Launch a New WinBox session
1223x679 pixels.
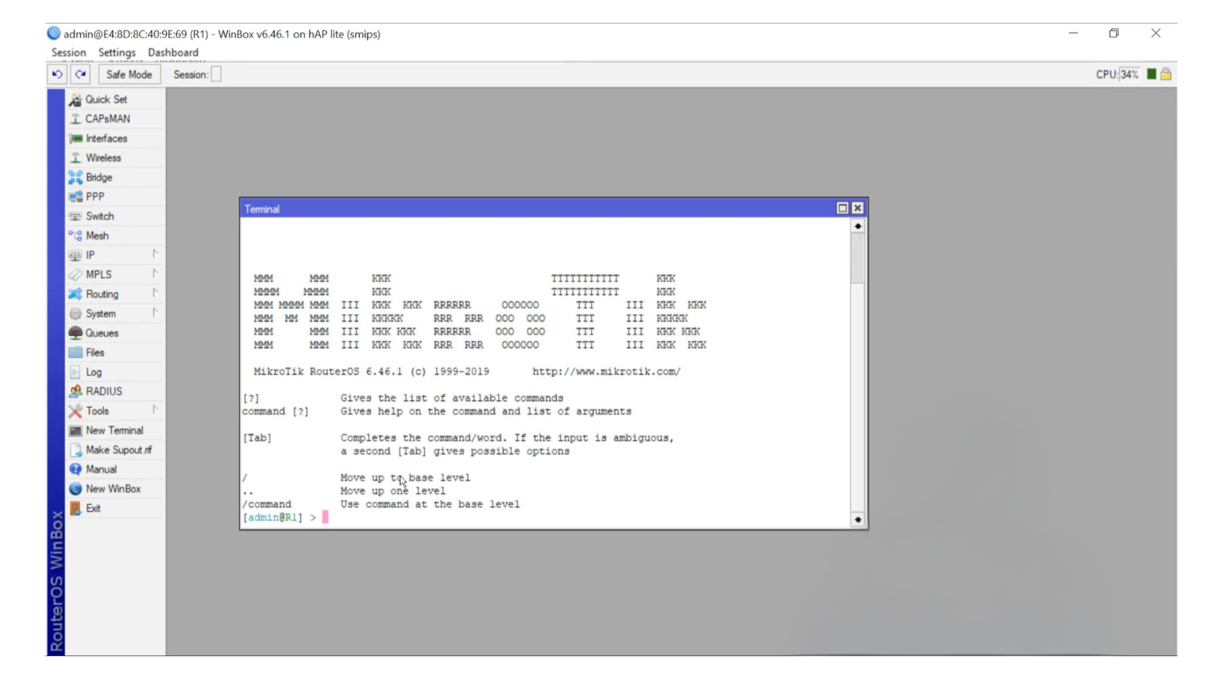(x=113, y=489)
